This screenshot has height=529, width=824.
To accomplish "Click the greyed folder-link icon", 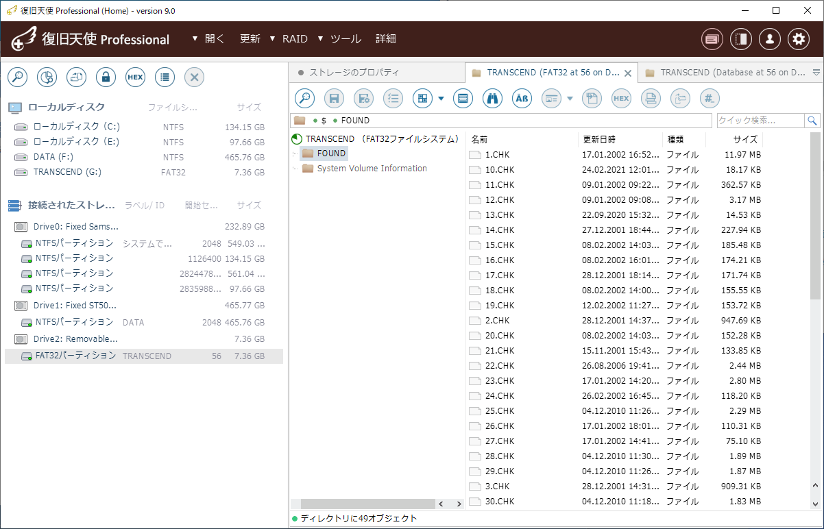I will coord(680,99).
